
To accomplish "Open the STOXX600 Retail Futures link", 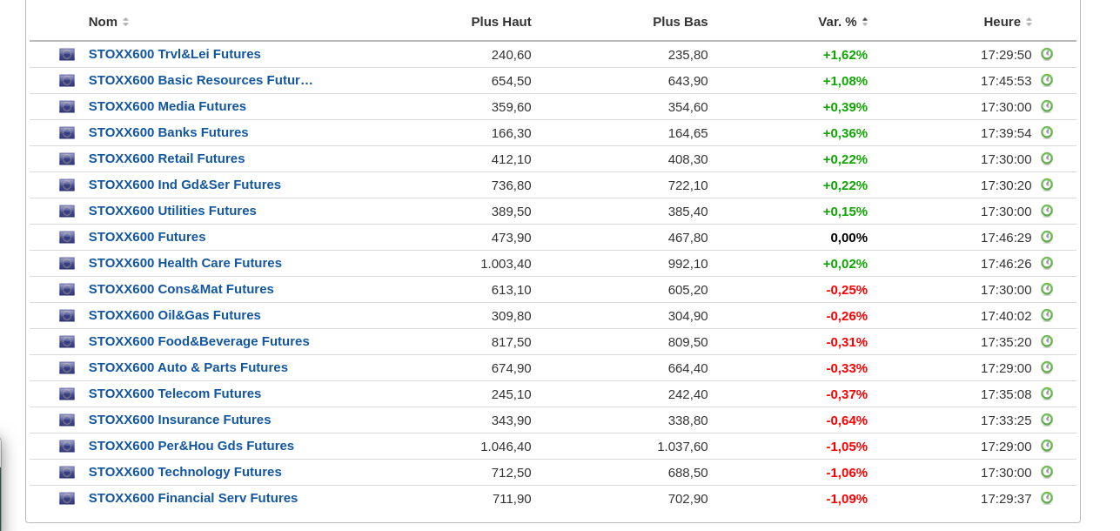I will click(166, 158).
